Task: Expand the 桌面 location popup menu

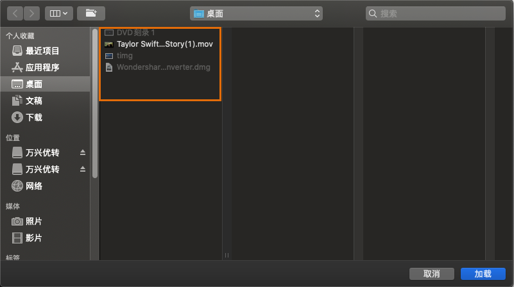Action: (257, 13)
